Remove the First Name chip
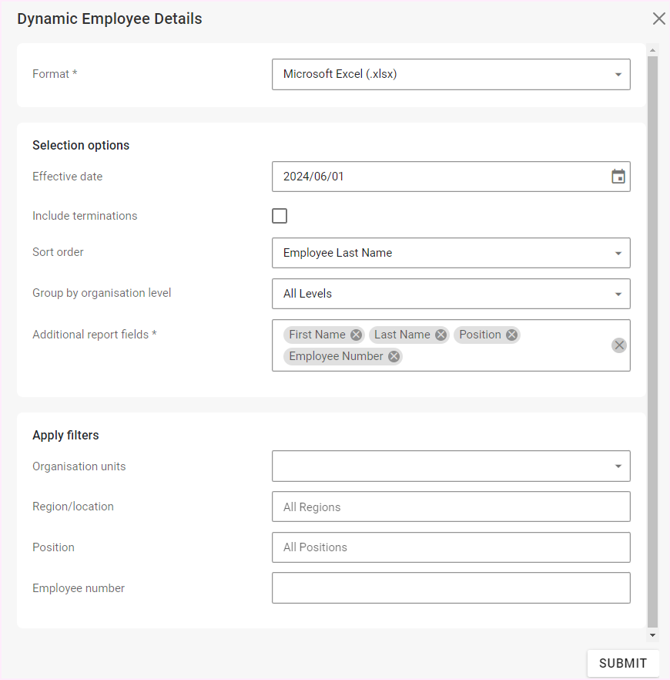This screenshot has width=670, height=680. coord(356,335)
